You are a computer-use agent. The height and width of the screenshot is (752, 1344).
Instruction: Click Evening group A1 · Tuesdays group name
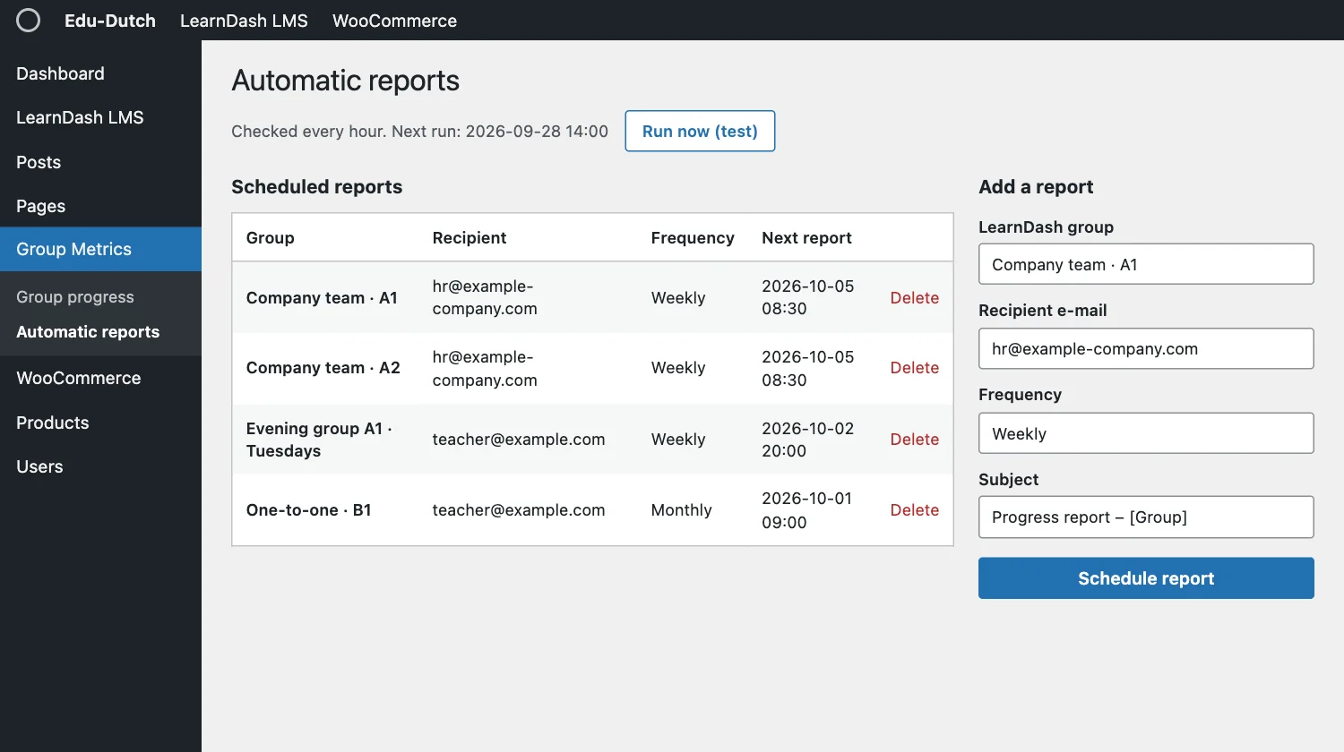(319, 440)
